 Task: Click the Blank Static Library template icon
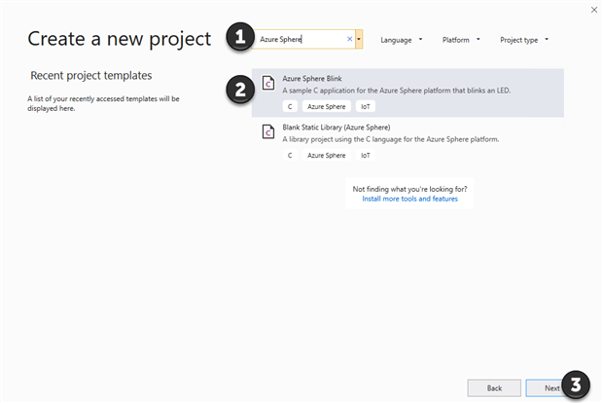pos(268,131)
